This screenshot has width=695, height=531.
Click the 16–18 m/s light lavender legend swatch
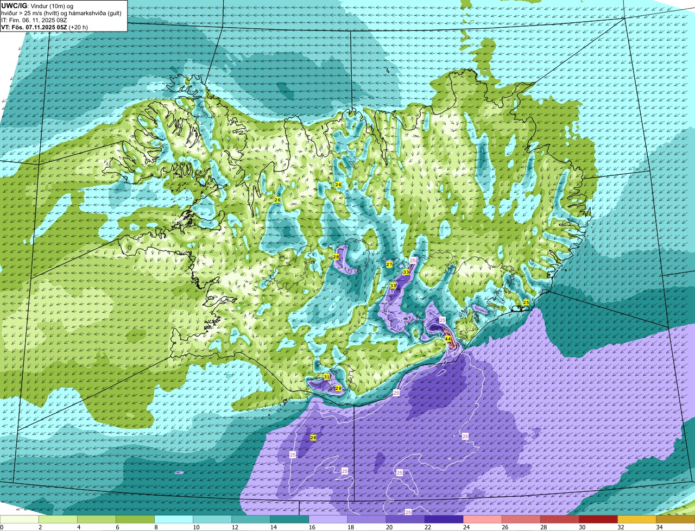[x=328, y=520]
